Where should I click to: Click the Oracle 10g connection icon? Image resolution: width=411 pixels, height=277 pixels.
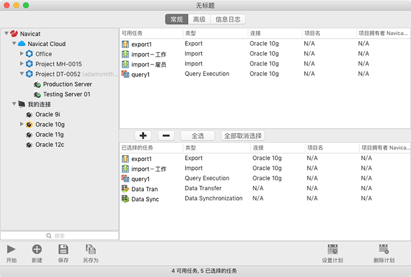29,124
